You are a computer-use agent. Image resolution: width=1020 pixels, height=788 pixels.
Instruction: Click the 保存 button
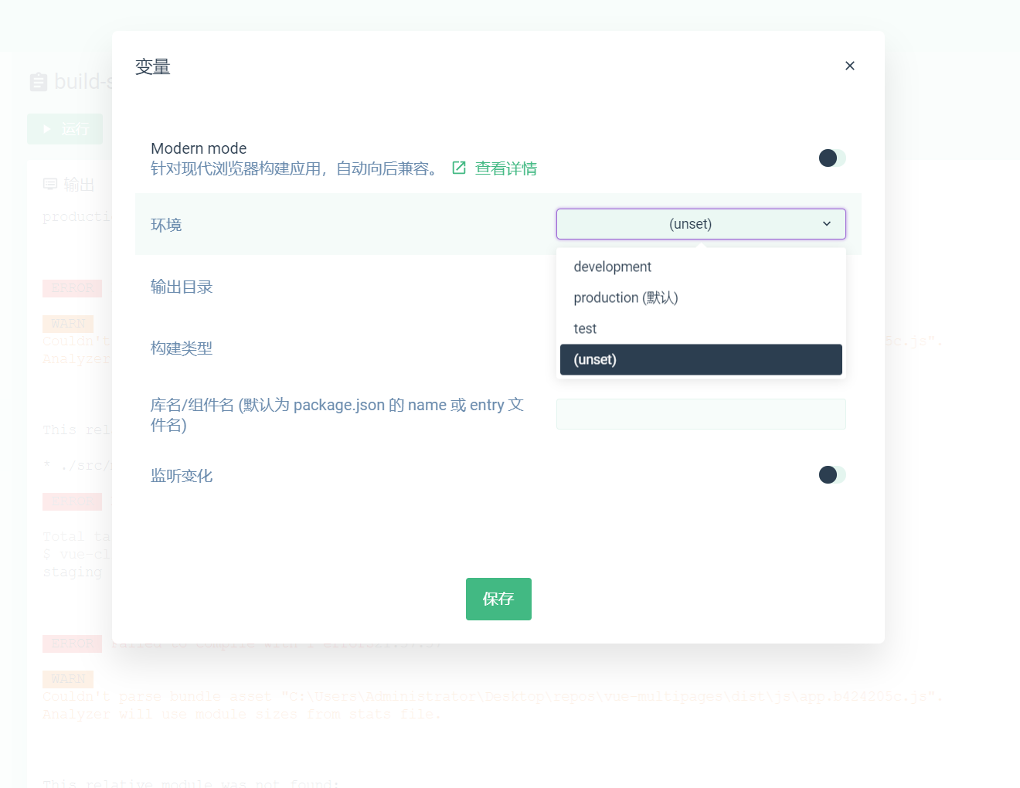498,599
